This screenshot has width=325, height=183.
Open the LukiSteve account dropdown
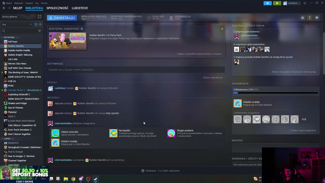291,3
